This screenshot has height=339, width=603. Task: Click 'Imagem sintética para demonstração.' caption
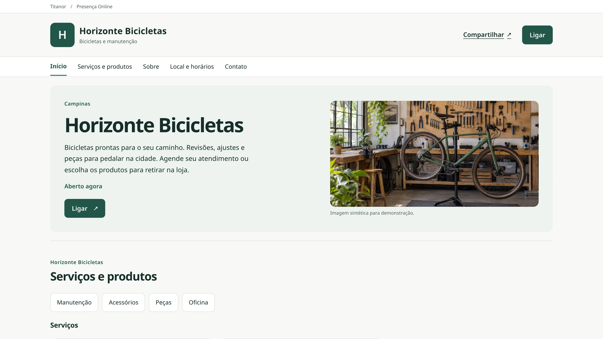click(x=372, y=213)
